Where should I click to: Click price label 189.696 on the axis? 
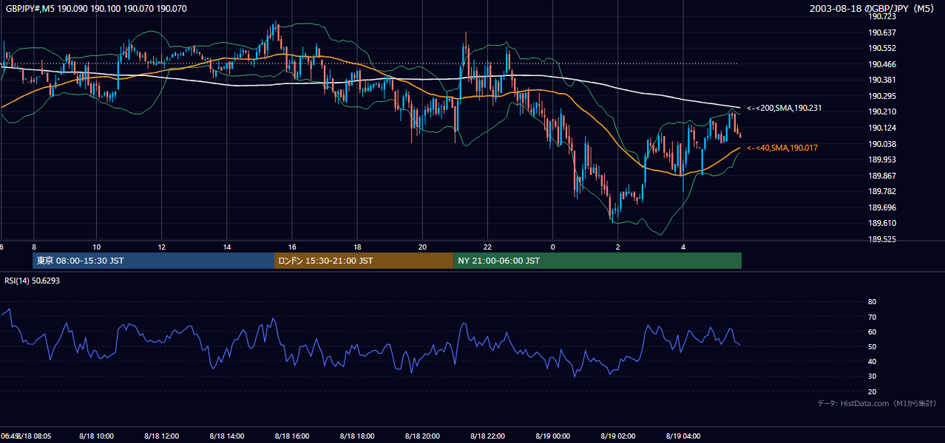882,208
